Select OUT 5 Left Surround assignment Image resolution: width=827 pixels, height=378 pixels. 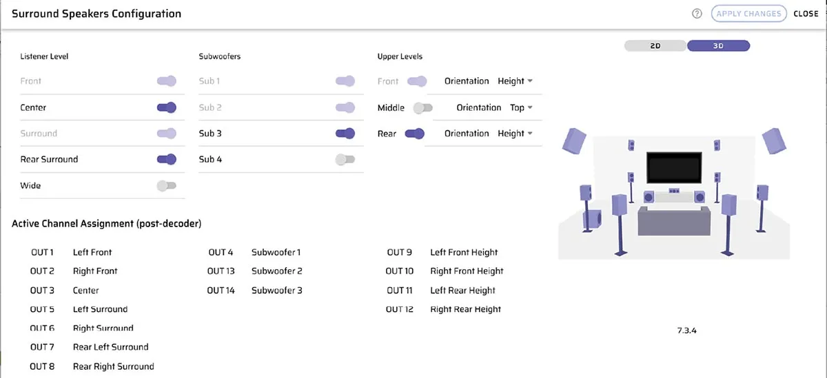[x=79, y=309]
